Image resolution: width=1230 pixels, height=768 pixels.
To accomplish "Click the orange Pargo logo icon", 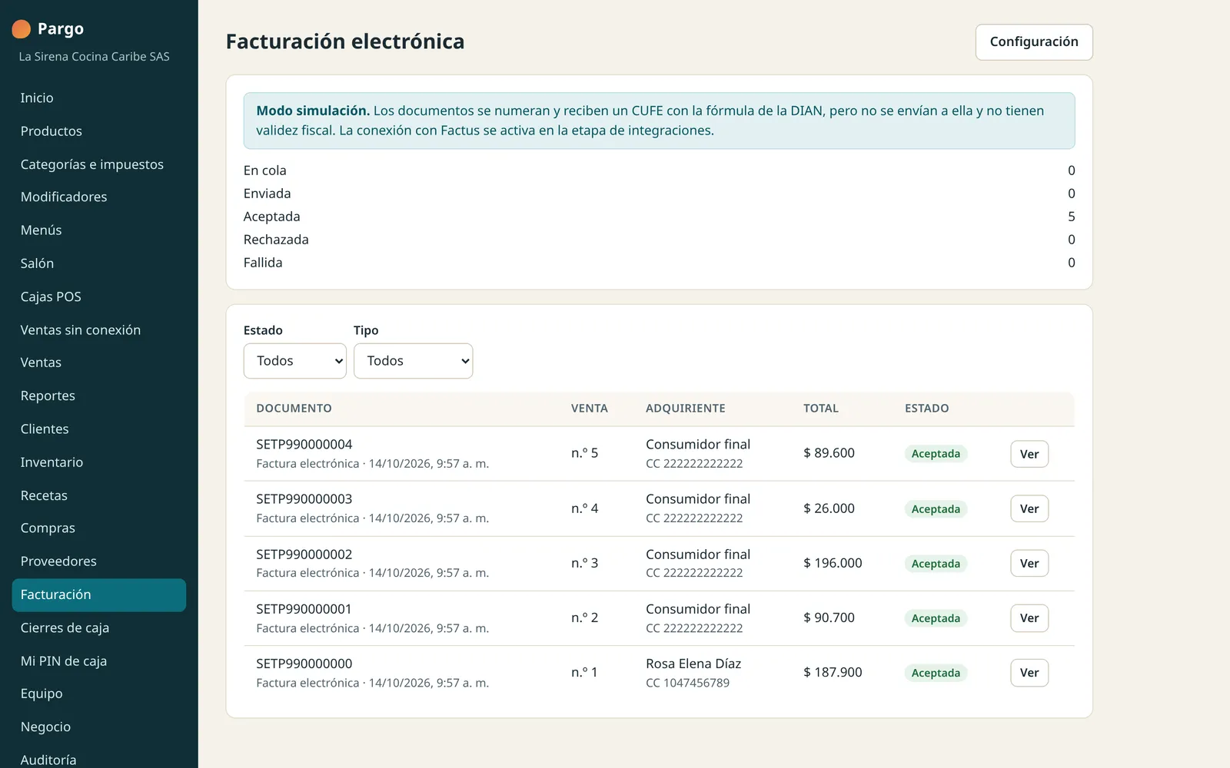I will click(x=22, y=29).
